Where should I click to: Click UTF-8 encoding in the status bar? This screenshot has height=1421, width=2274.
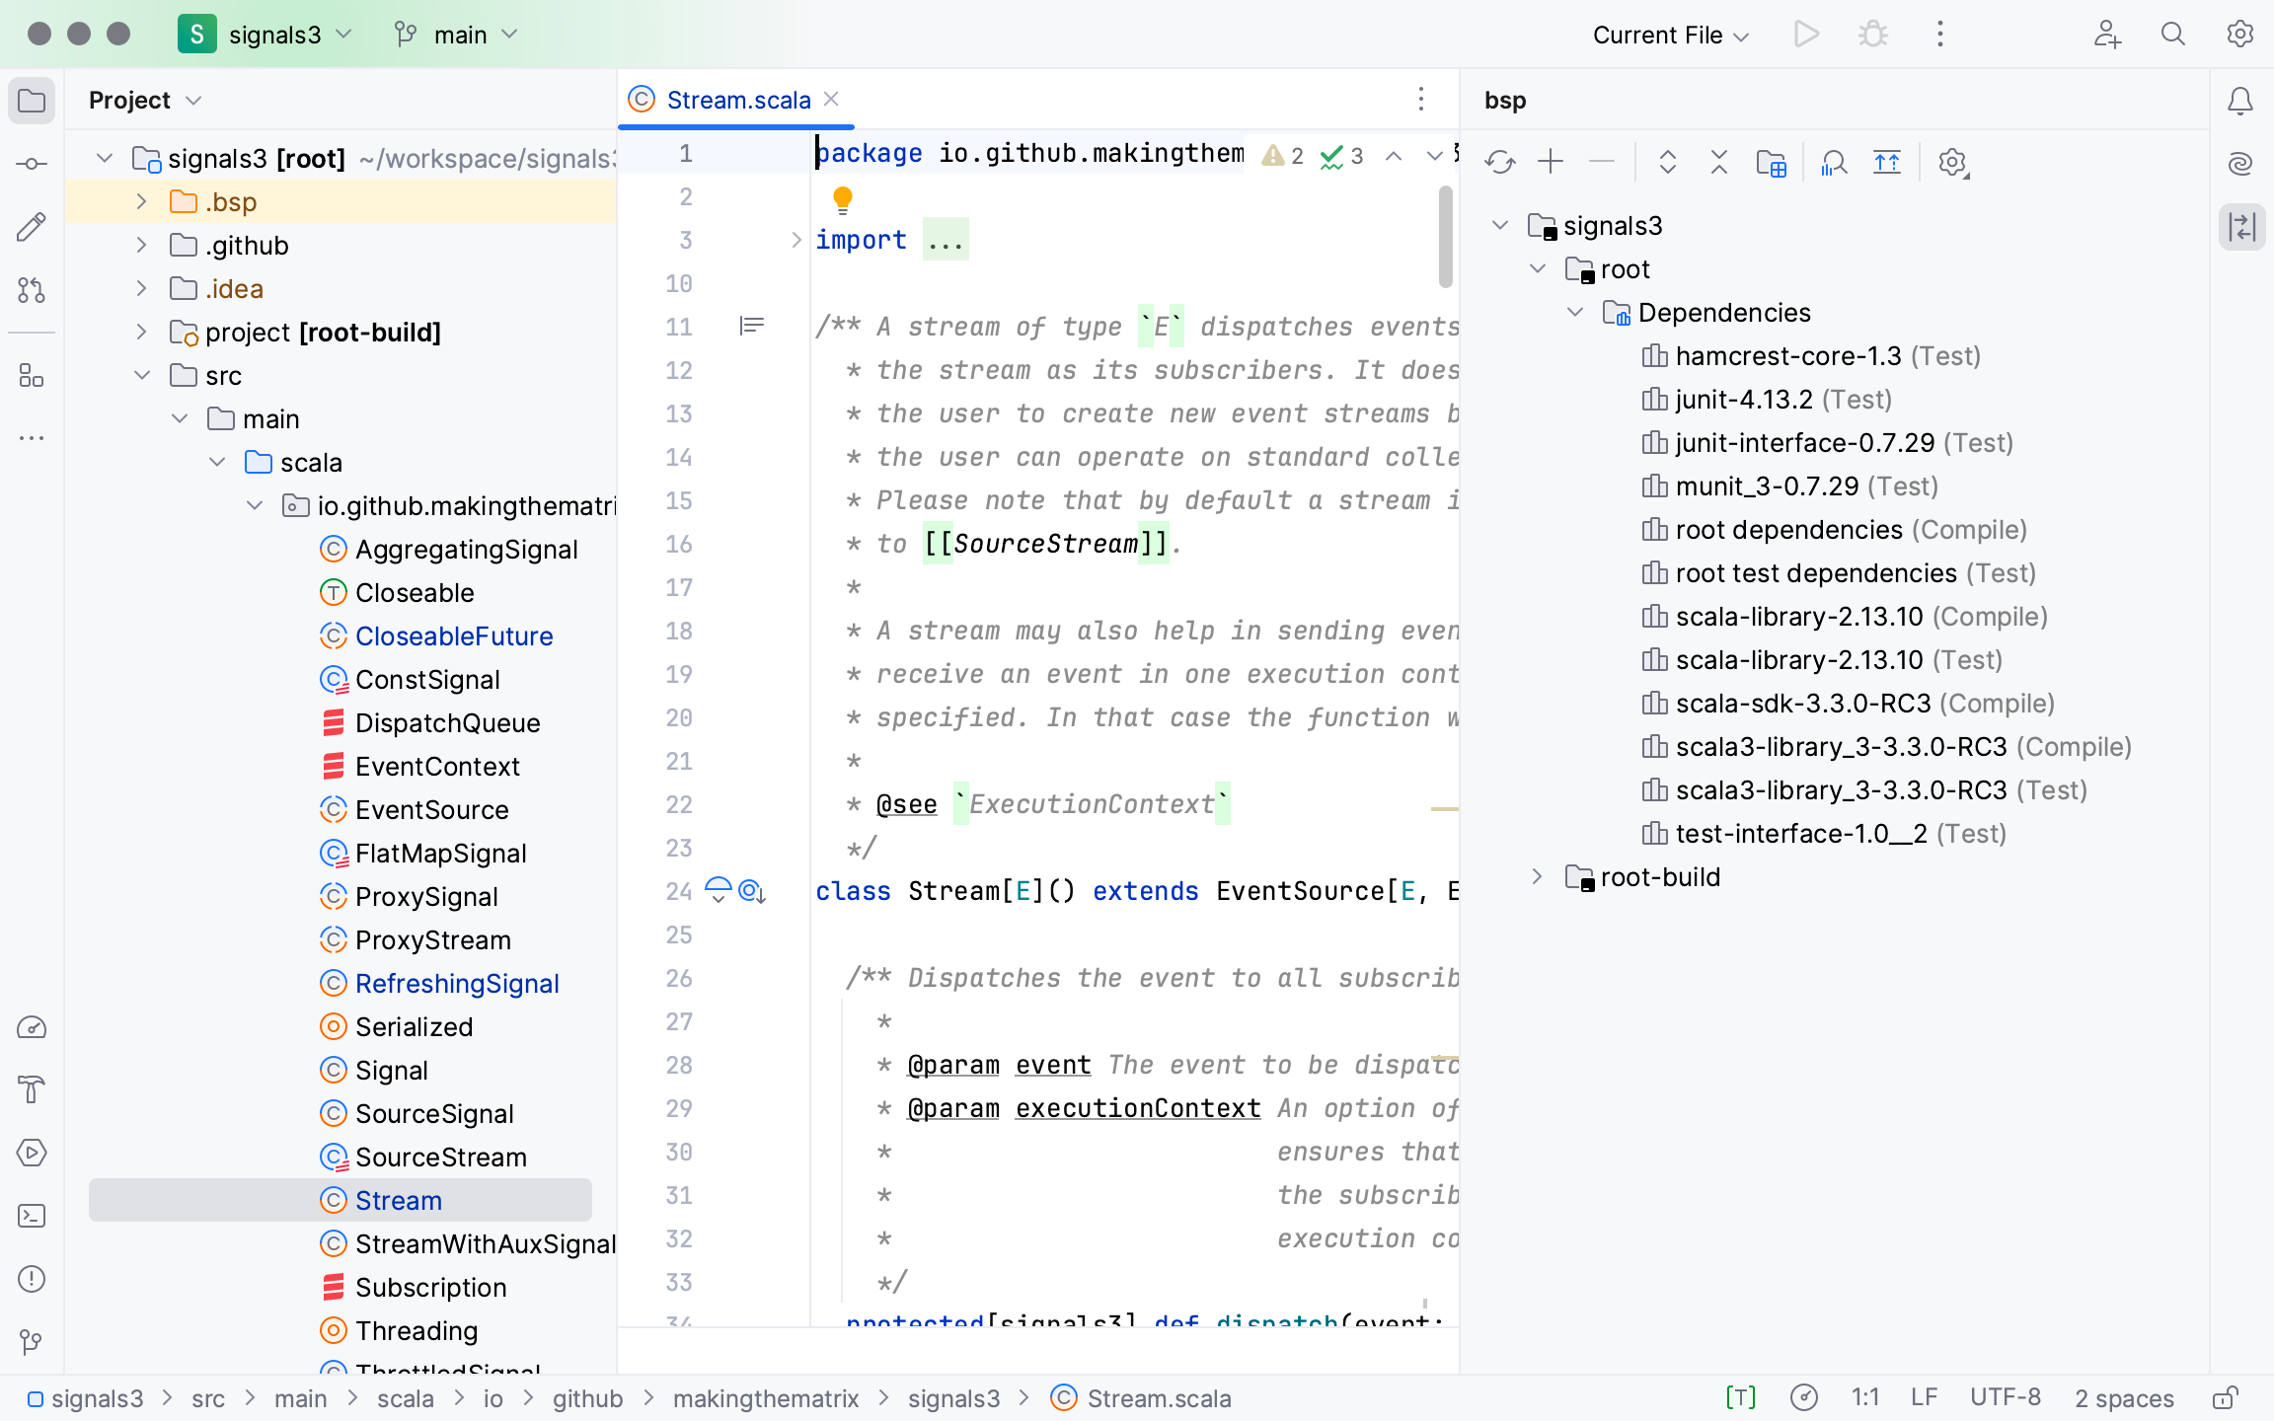(2005, 1398)
